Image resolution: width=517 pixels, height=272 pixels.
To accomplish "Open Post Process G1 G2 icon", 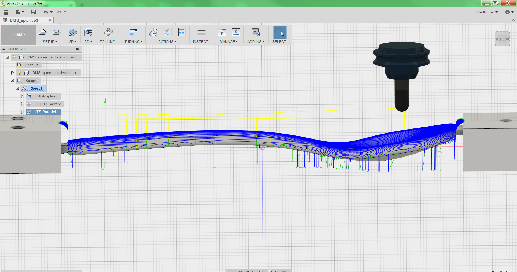I will [167, 32].
